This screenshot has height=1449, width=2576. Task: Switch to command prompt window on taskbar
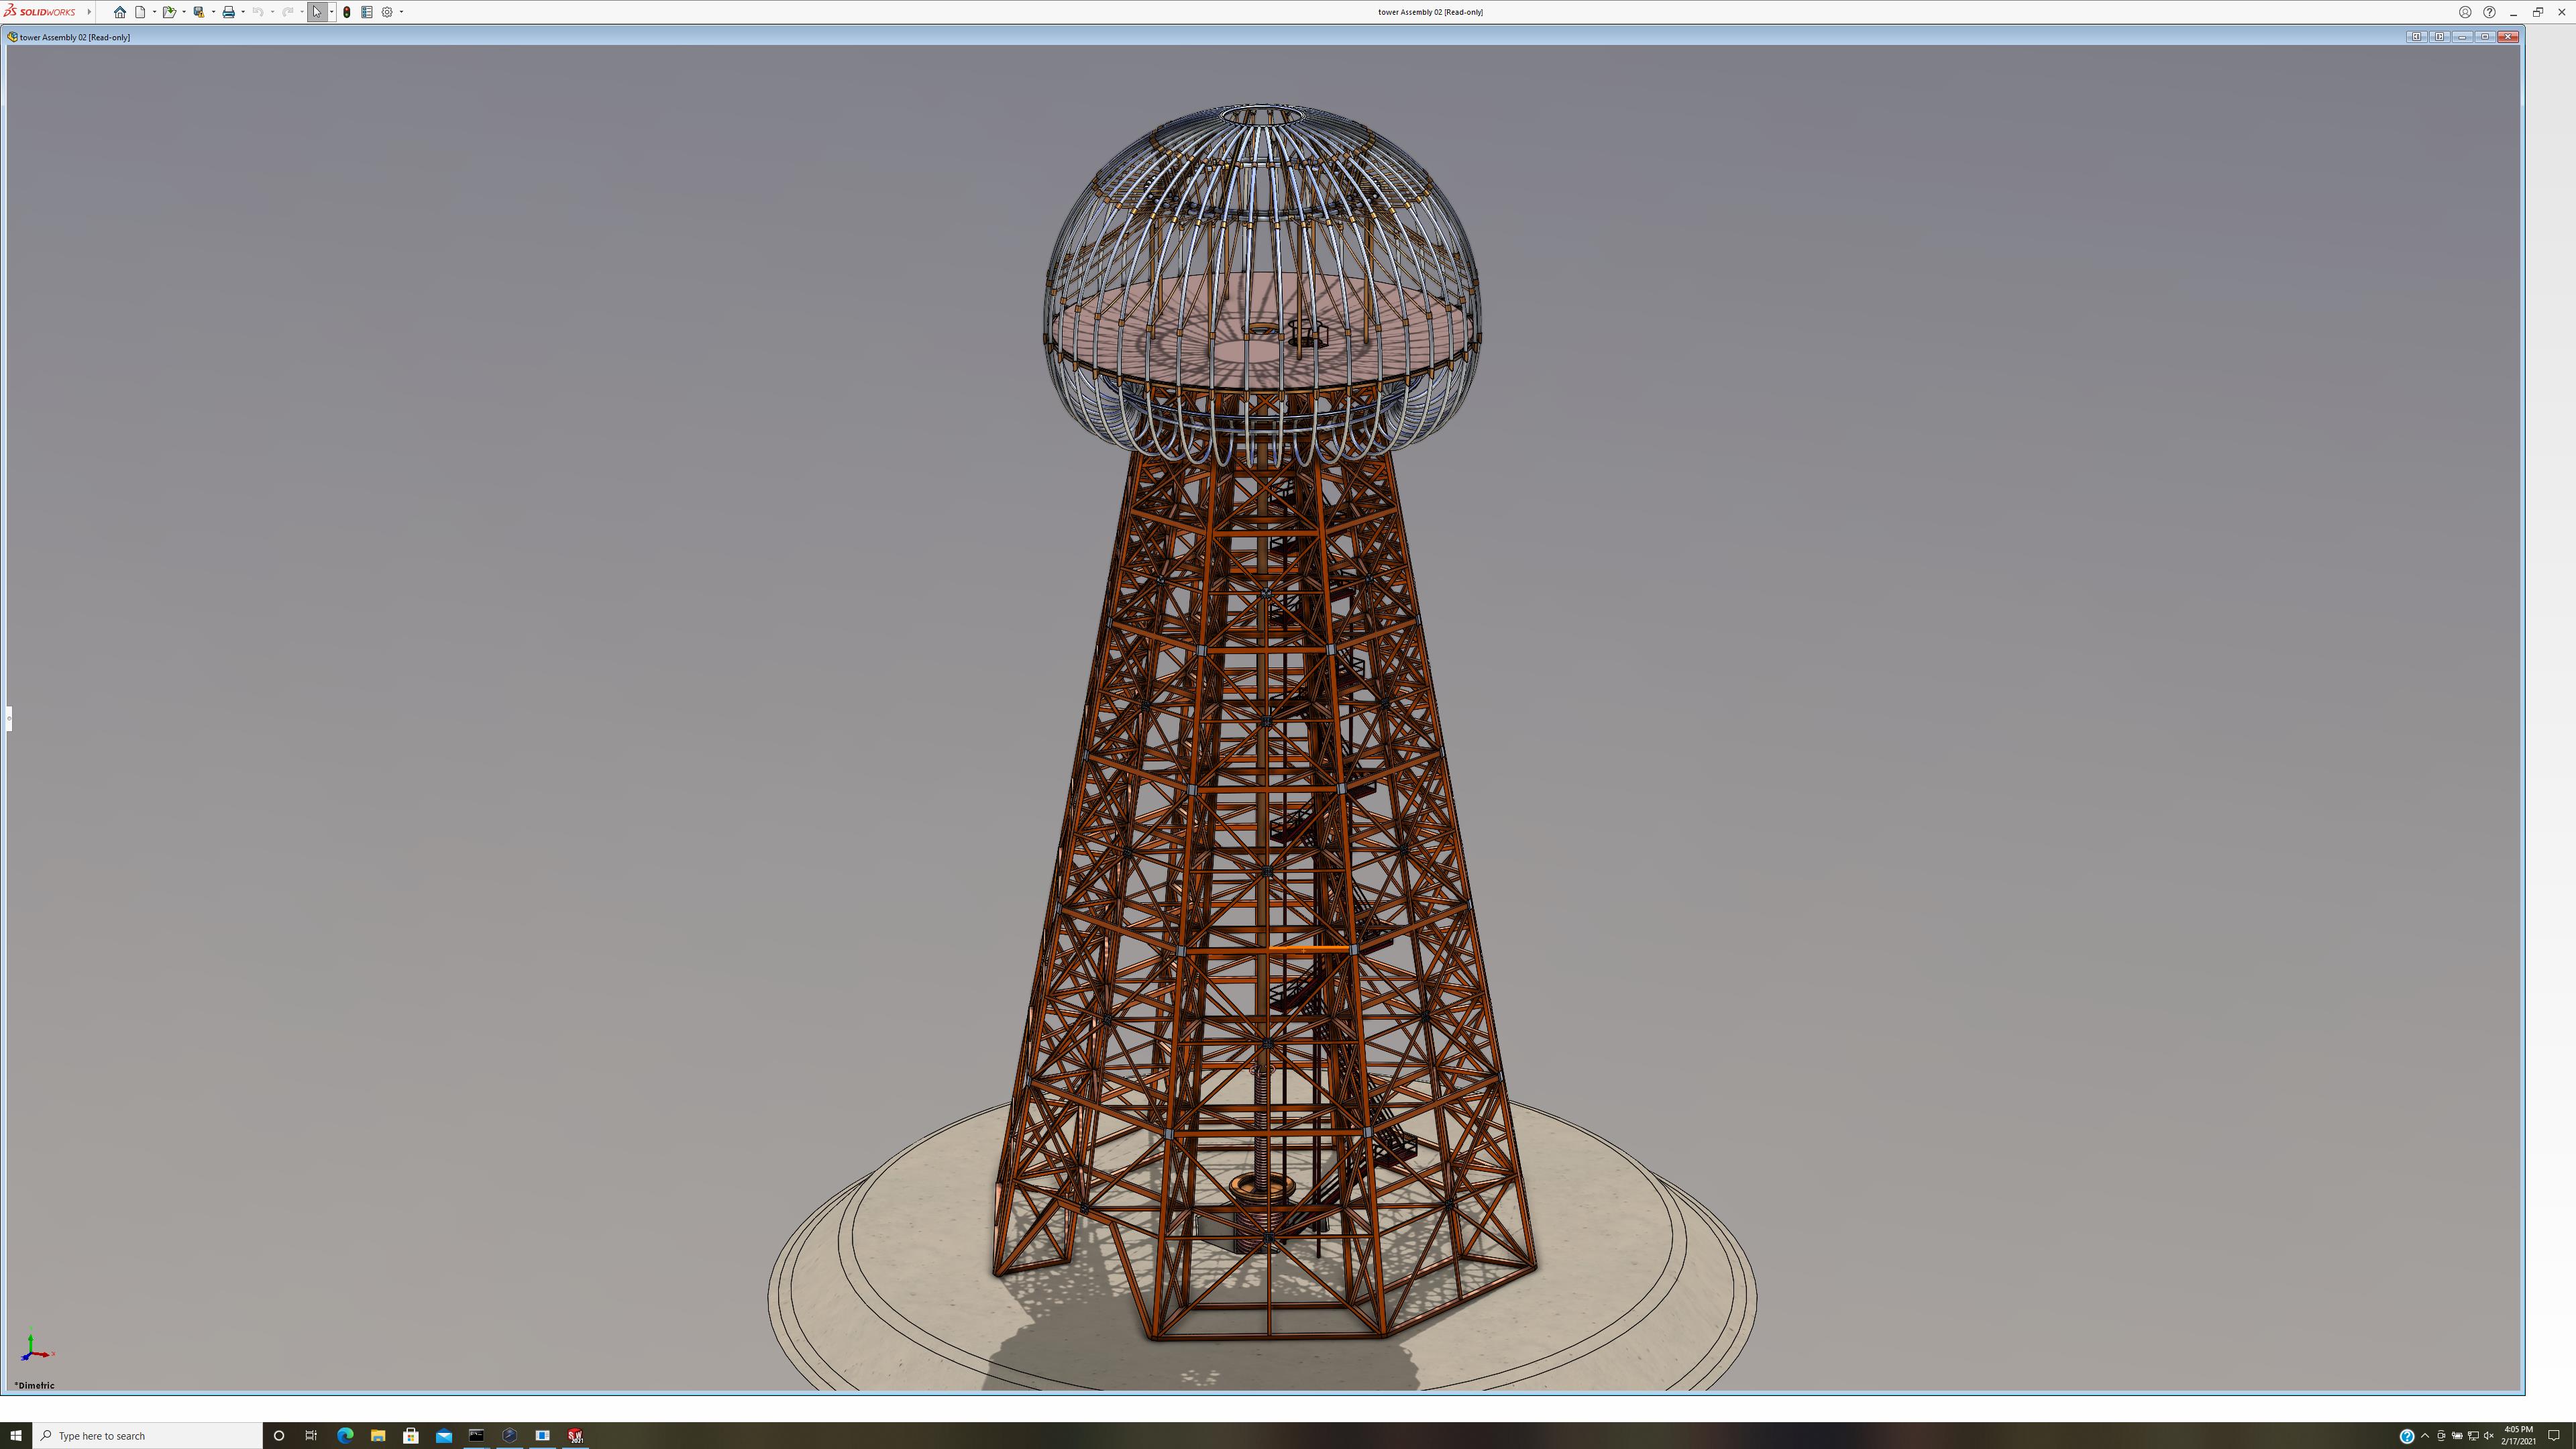476,1435
